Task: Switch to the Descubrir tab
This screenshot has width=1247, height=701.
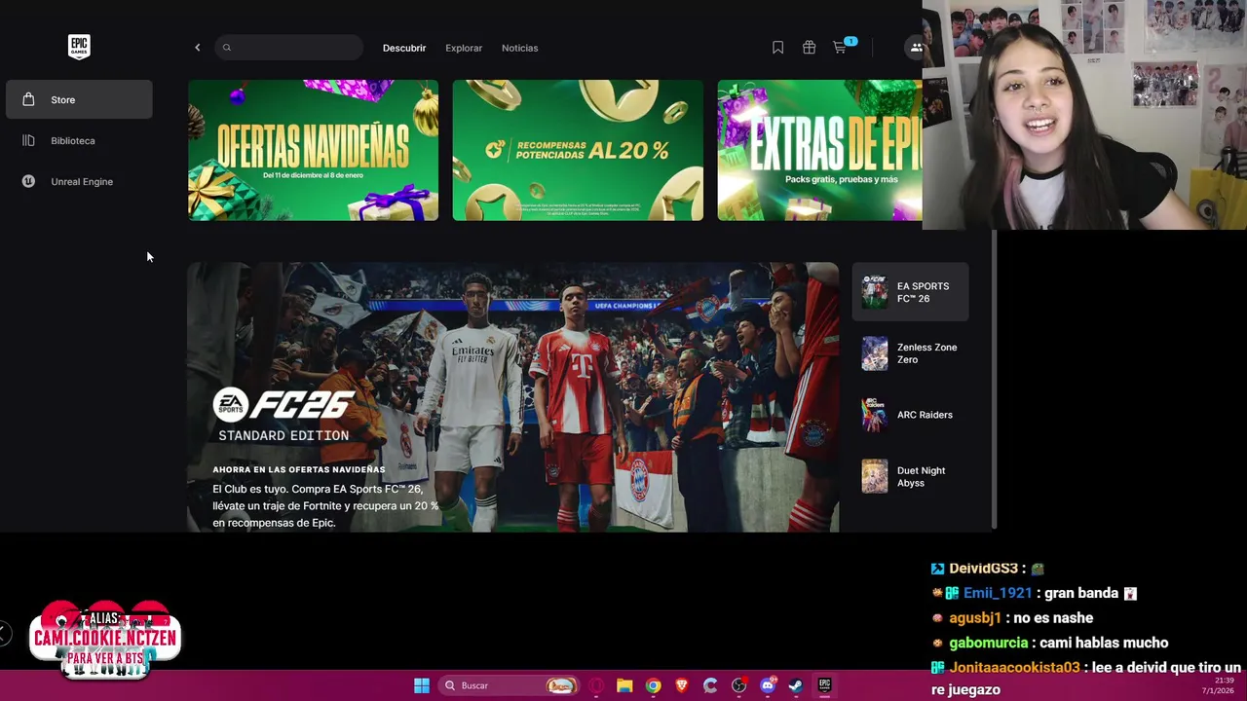Action: (x=404, y=48)
